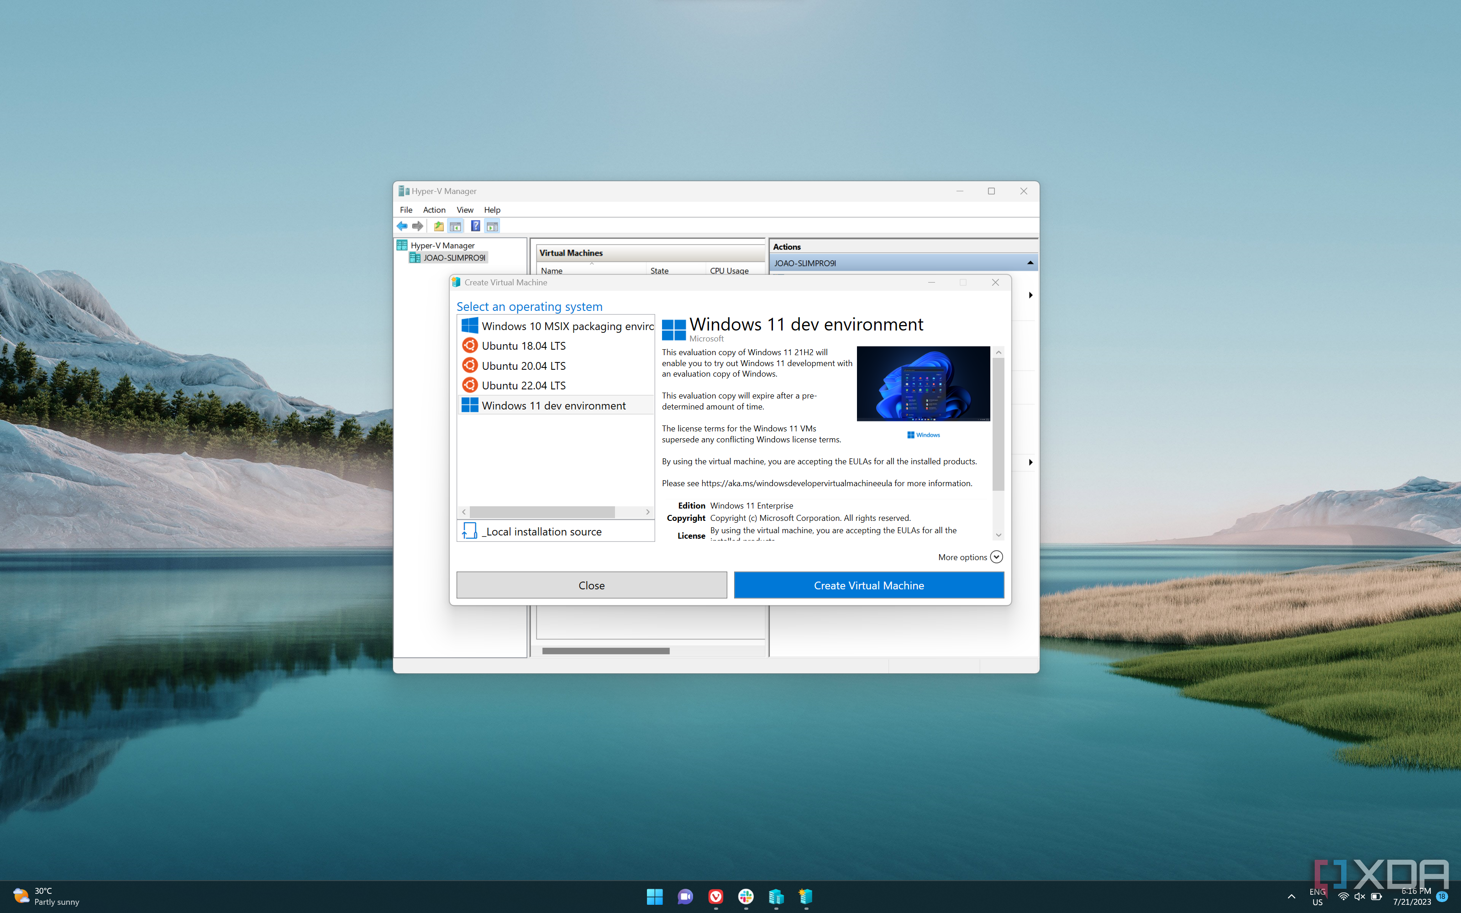
Task: Expand the right panel arrow in Actions
Action: [x=1030, y=294]
